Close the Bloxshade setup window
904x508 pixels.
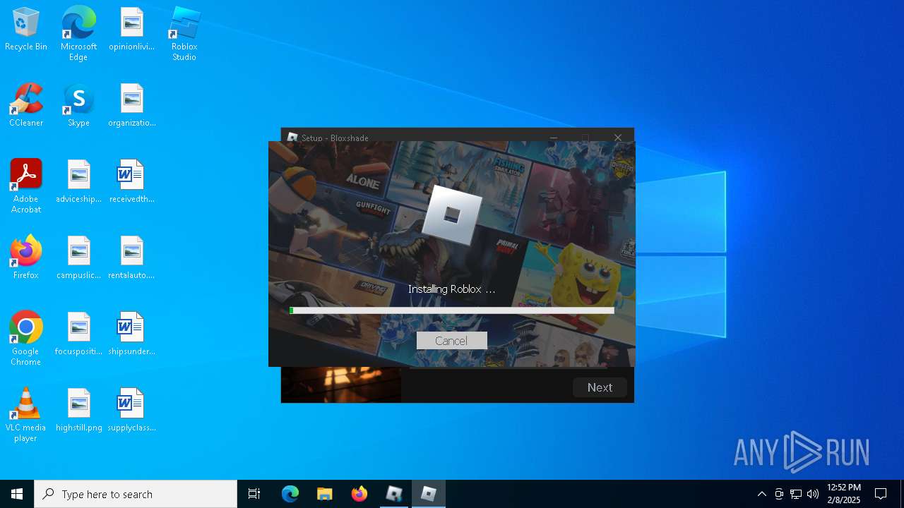tap(618, 138)
